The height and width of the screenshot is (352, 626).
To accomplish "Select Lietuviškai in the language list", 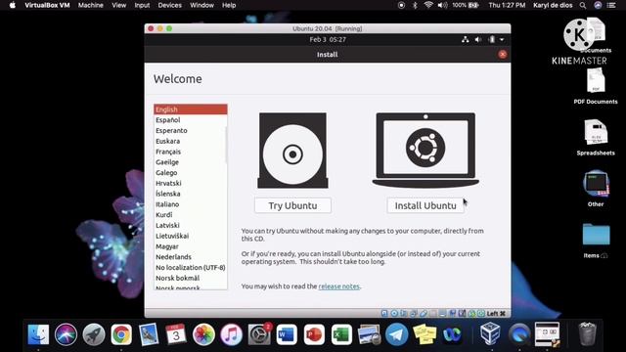I will (191, 236).
